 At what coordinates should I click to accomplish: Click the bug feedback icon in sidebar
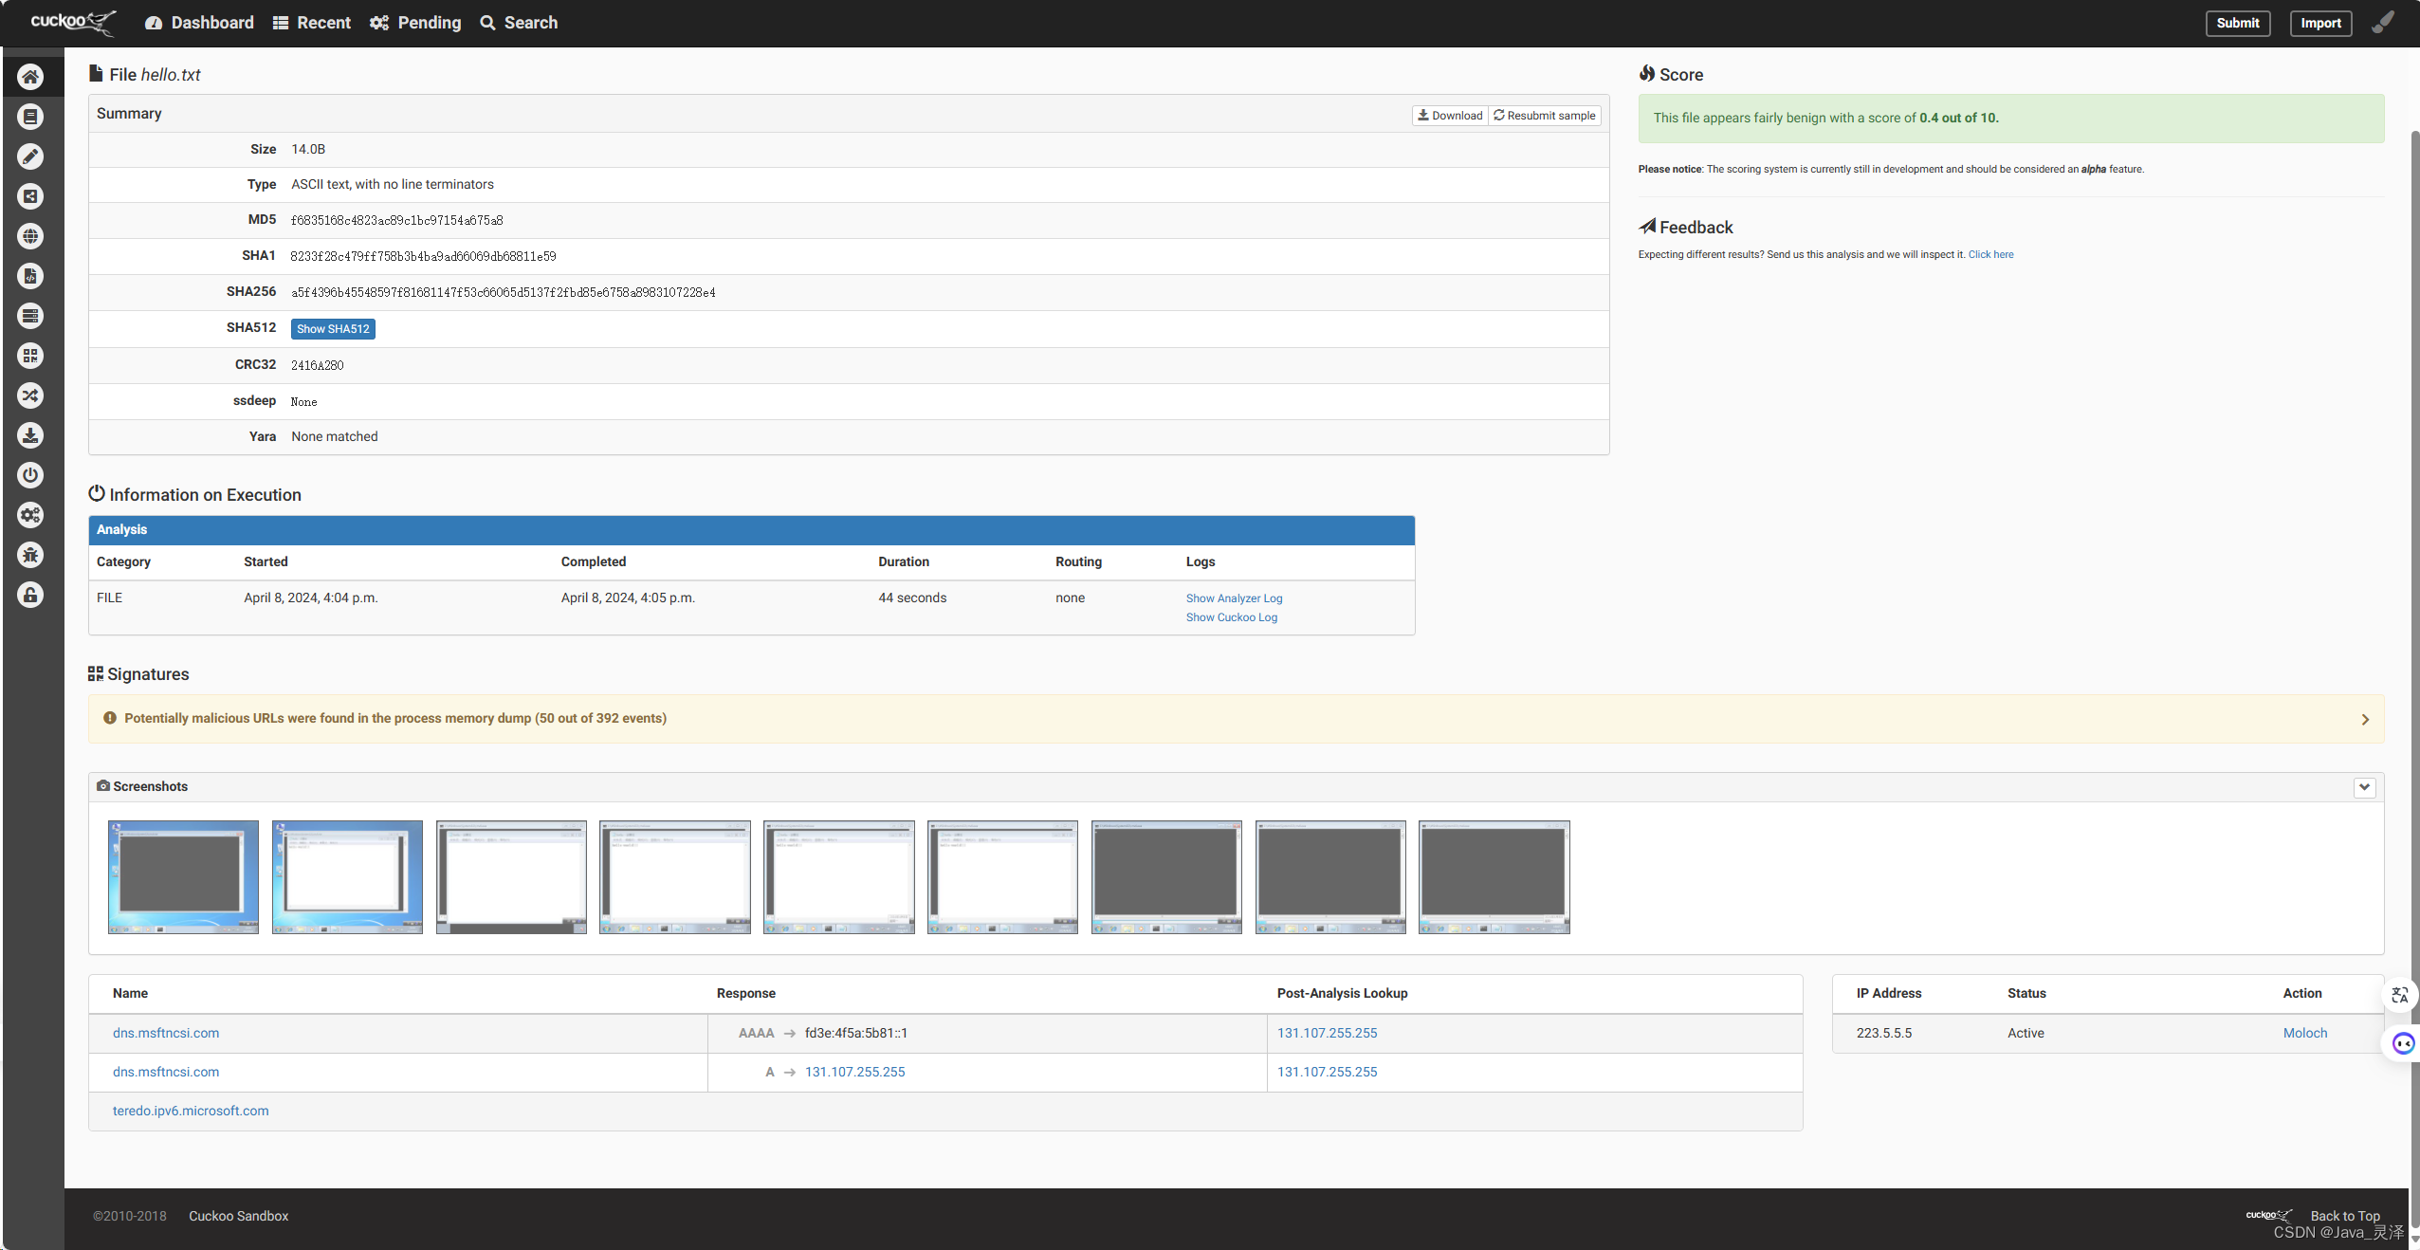click(x=30, y=555)
